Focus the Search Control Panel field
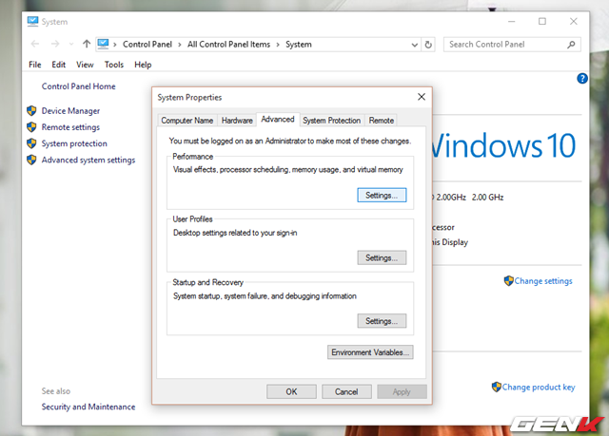This screenshot has width=609, height=436. 512,45
